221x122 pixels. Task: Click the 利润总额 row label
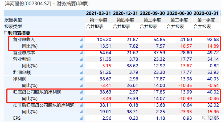(x=22, y=72)
